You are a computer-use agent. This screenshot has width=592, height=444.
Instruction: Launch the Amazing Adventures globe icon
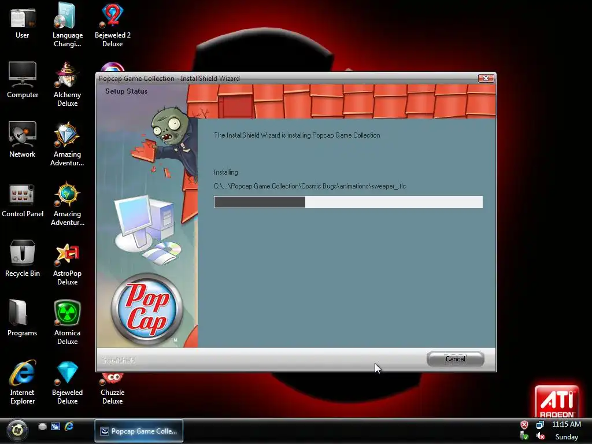(x=67, y=203)
